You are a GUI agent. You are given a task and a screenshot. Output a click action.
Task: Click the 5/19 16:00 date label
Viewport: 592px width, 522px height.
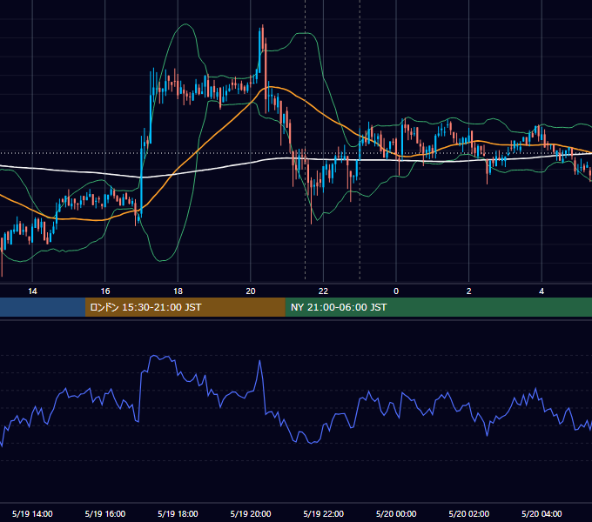[105, 513]
